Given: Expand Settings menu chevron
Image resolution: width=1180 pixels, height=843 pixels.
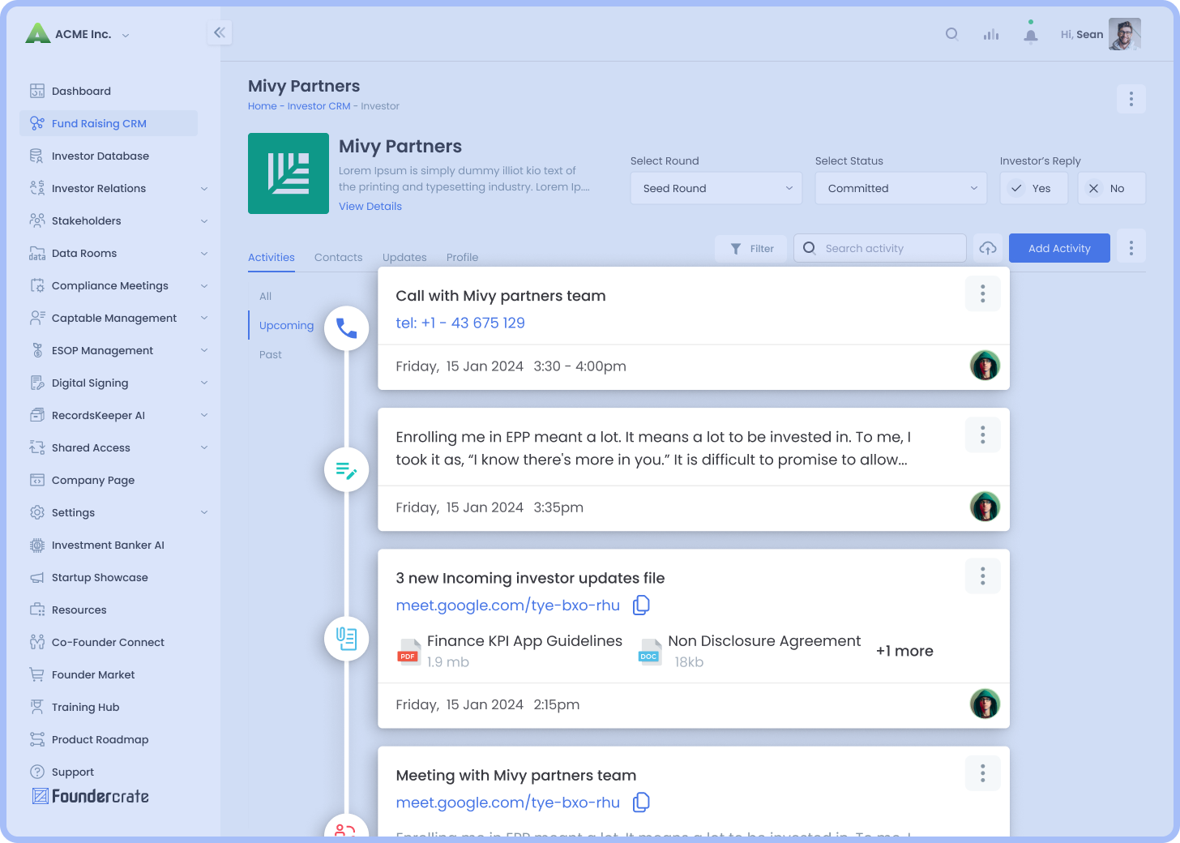Looking at the screenshot, I should (x=204, y=512).
